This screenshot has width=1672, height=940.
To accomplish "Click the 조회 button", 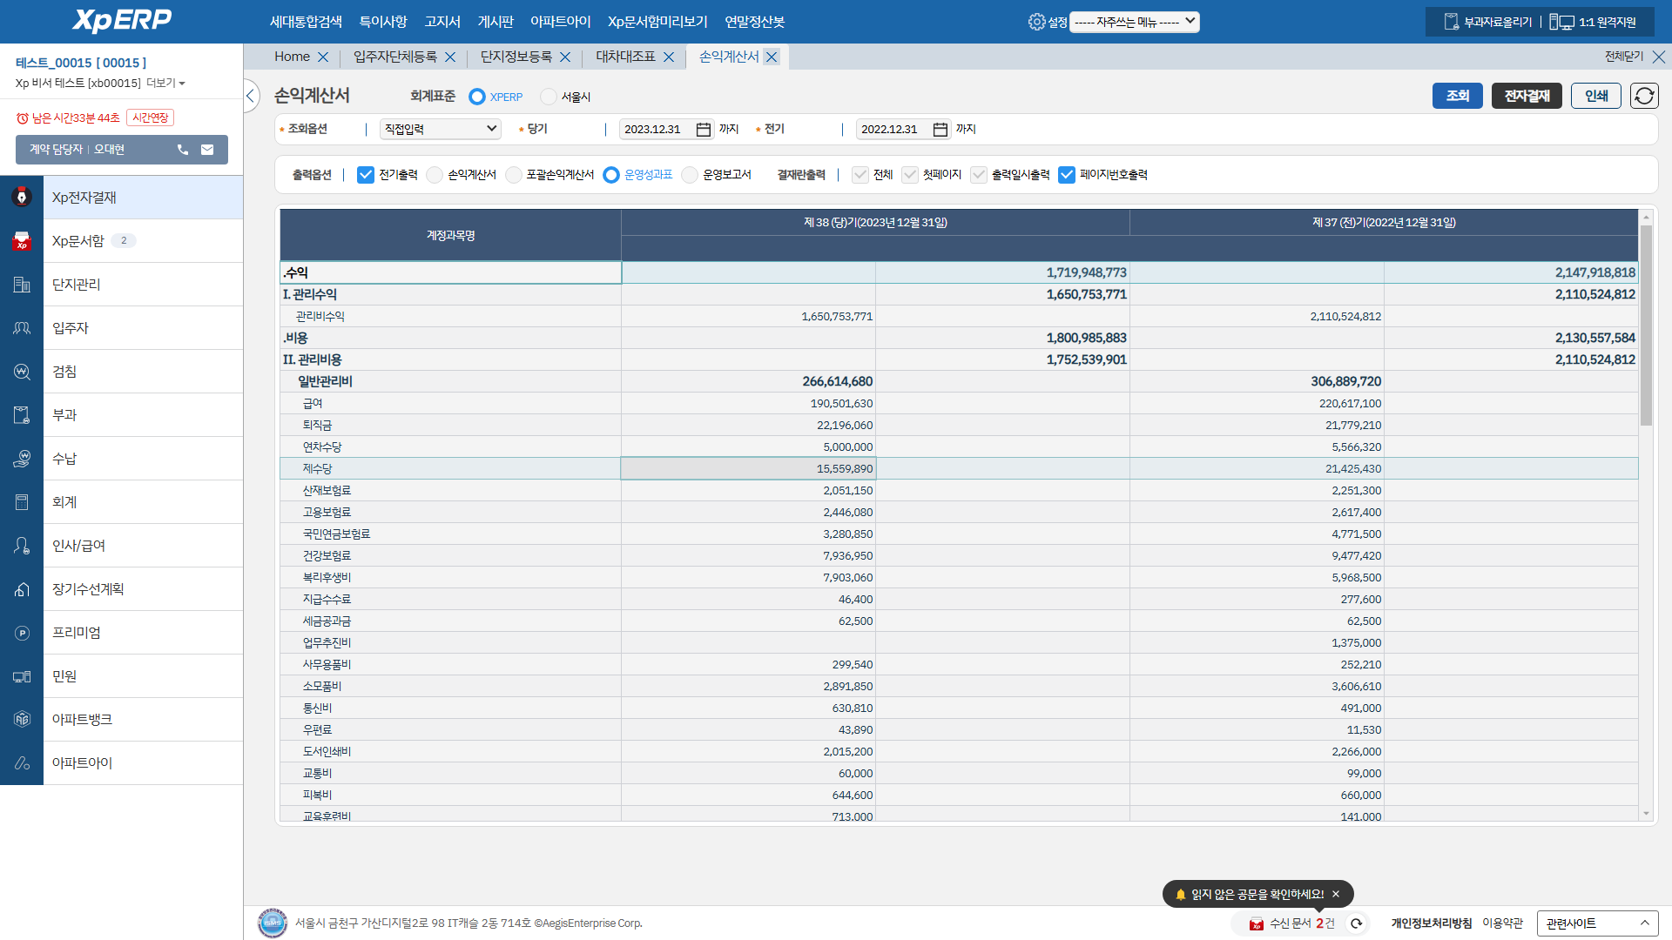I will pyautogui.click(x=1457, y=96).
